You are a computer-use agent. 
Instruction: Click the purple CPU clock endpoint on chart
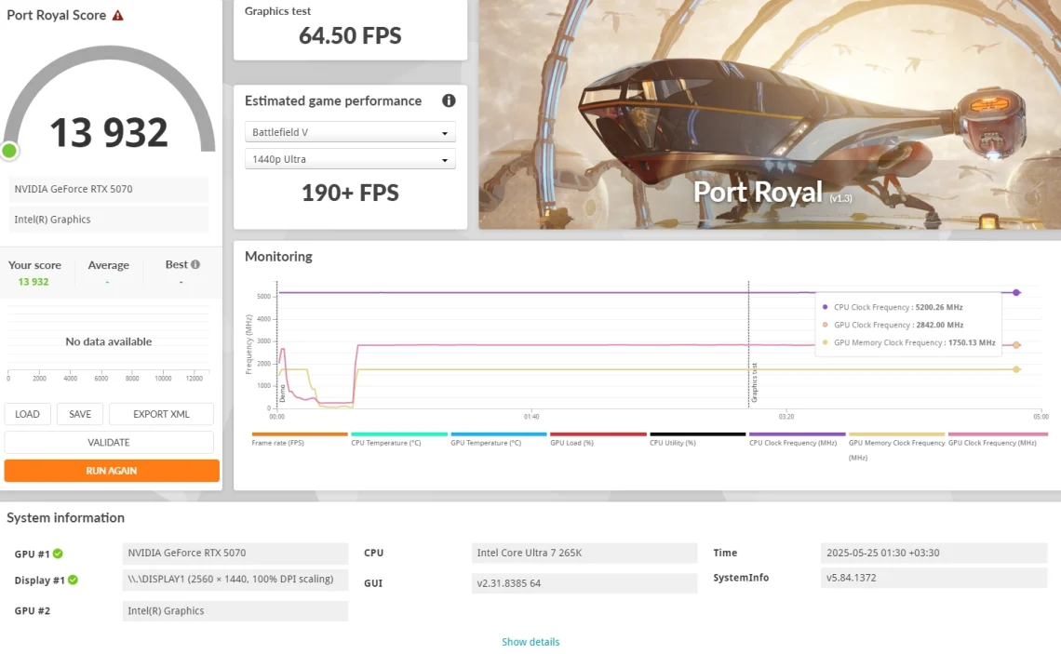point(1016,293)
